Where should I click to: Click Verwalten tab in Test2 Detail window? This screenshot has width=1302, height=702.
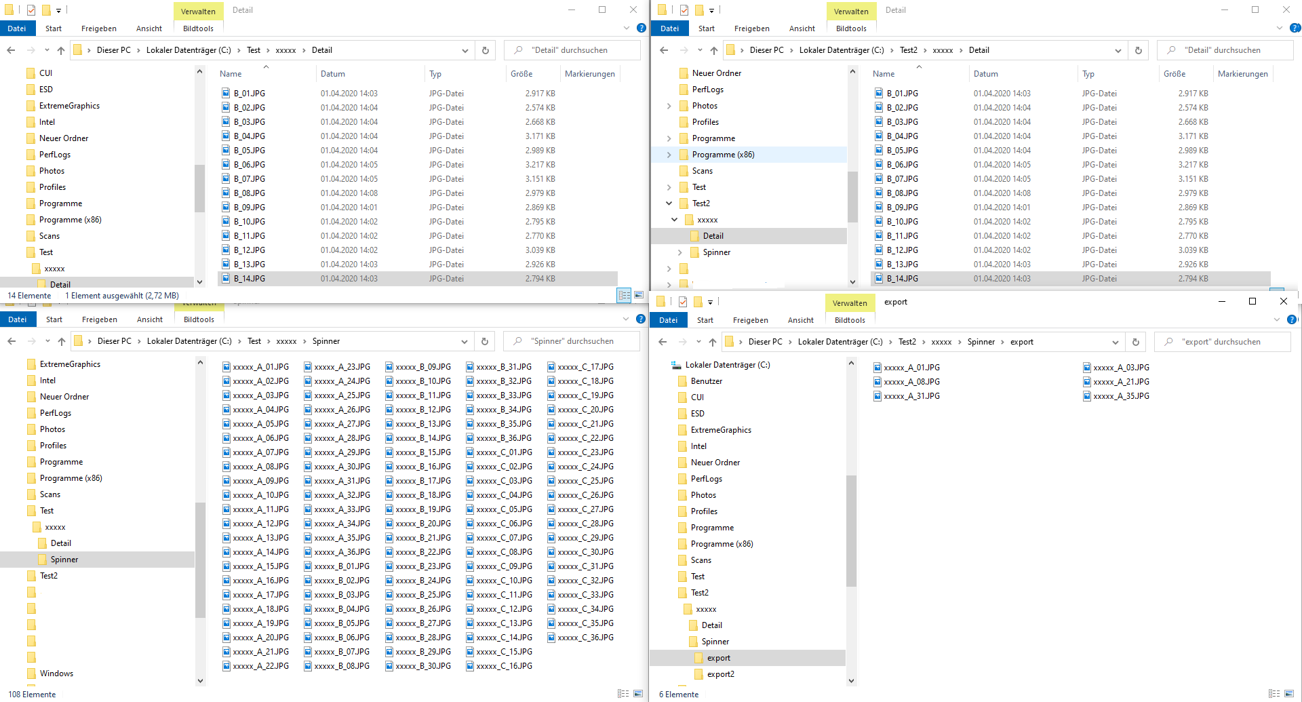click(x=851, y=11)
